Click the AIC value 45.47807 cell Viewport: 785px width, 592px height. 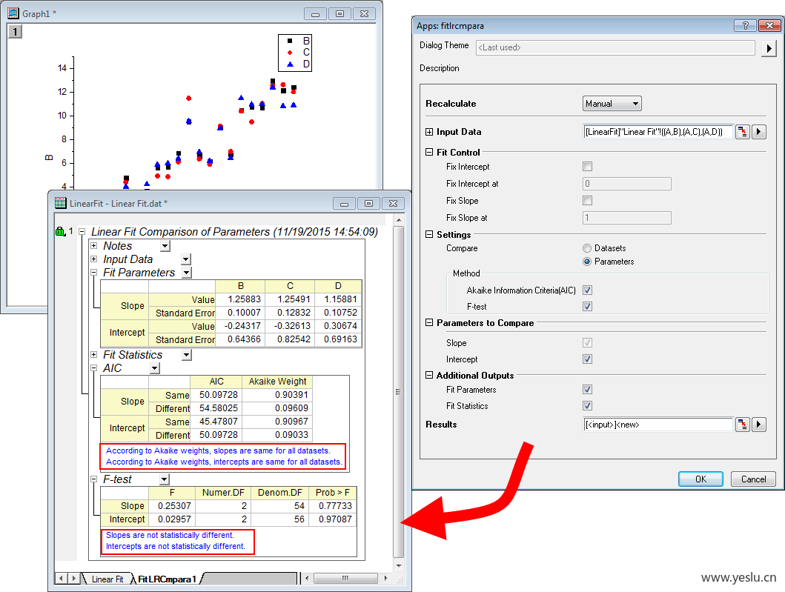pos(216,422)
